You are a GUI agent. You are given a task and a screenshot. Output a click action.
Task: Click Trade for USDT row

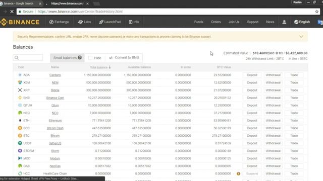coord(294,143)
